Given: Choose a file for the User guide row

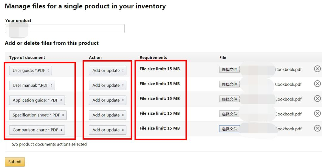Looking at the screenshot, I should [x=229, y=69].
